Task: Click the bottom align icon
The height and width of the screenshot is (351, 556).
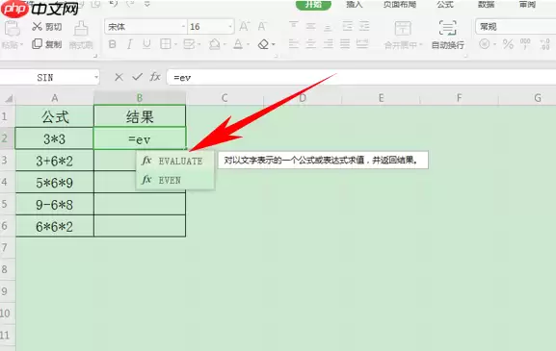Action: pos(329,27)
